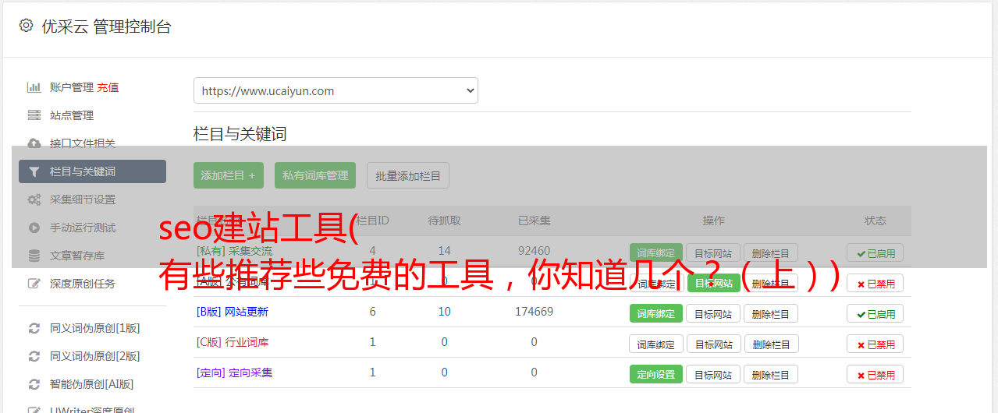Open the [B版] 网站更新 column link

(x=233, y=312)
